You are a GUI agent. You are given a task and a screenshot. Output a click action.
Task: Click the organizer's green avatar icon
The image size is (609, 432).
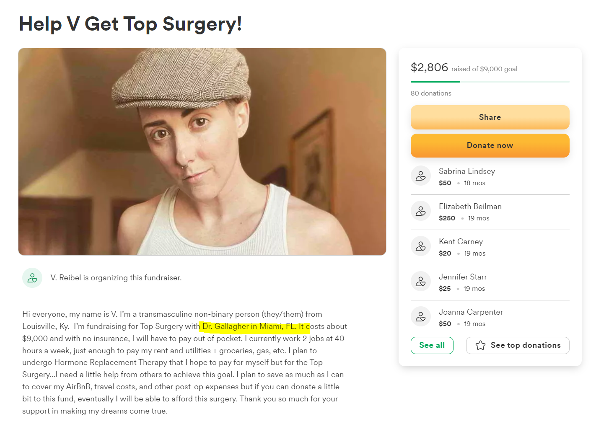coord(32,278)
